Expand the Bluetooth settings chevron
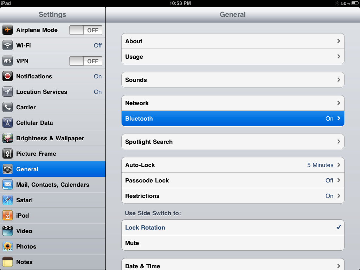 339,118
